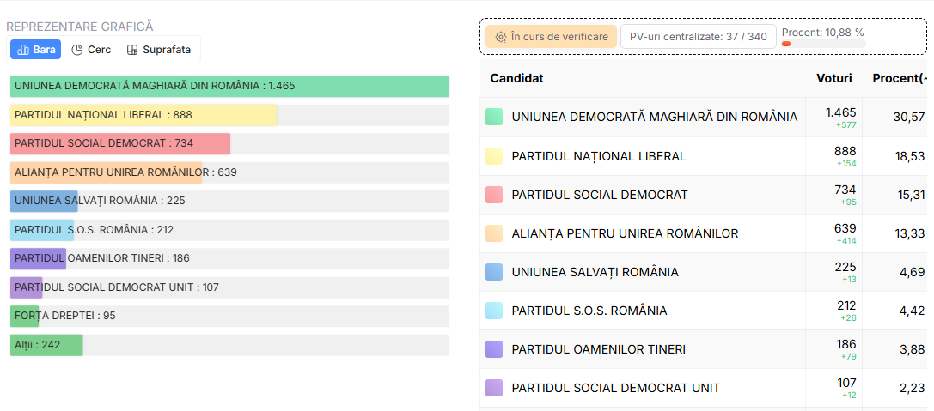Click the blue Uniunea Salvați România swatch
The image size is (934, 411).
coord(494,272)
